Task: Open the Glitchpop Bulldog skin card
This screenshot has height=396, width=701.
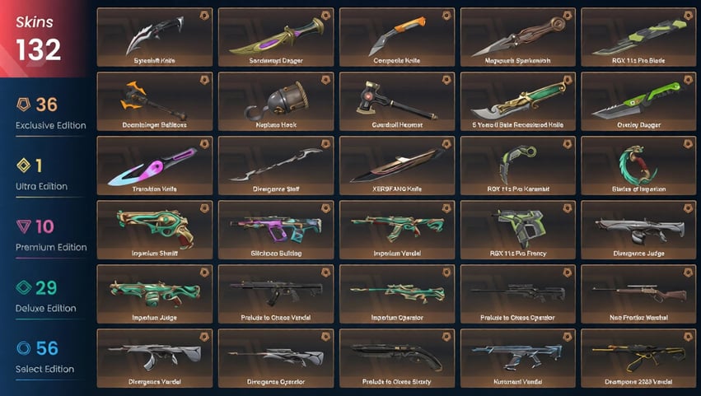Action: click(x=276, y=230)
